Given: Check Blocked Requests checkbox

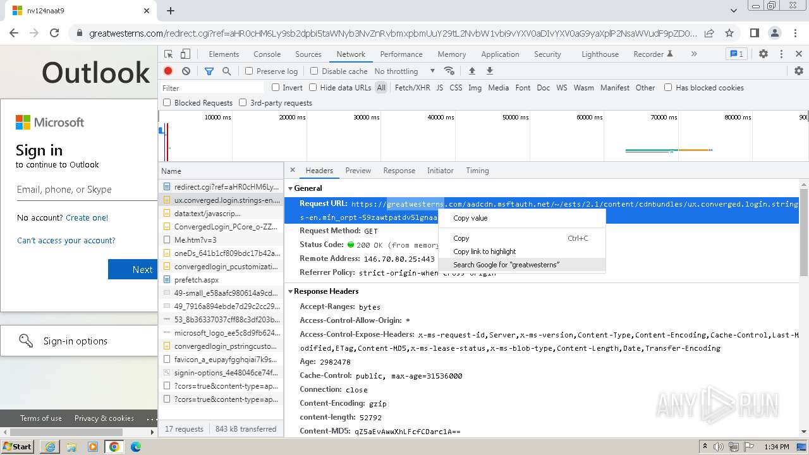Looking at the screenshot, I should pyautogui.click(x=167, y=102).
